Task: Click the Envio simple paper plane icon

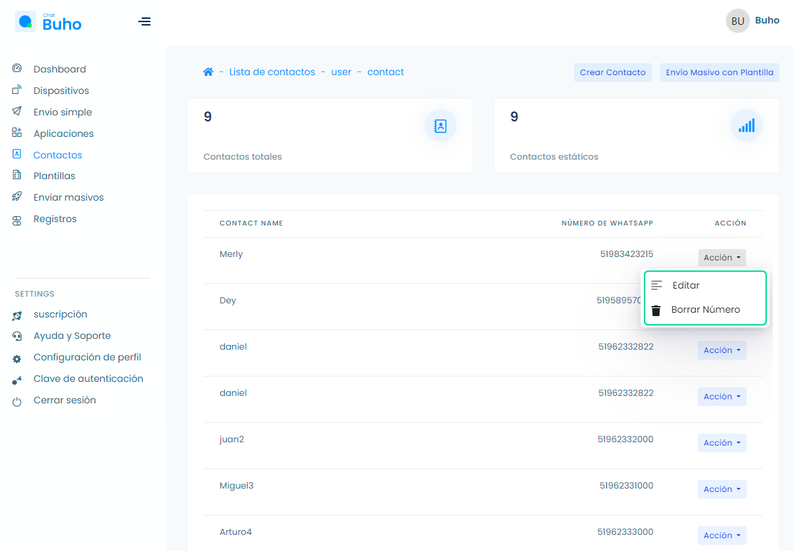Action: pyautogui.click(x=17, y=111)
